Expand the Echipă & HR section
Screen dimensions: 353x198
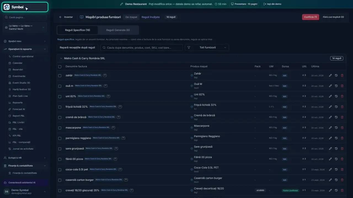point(25,158)
